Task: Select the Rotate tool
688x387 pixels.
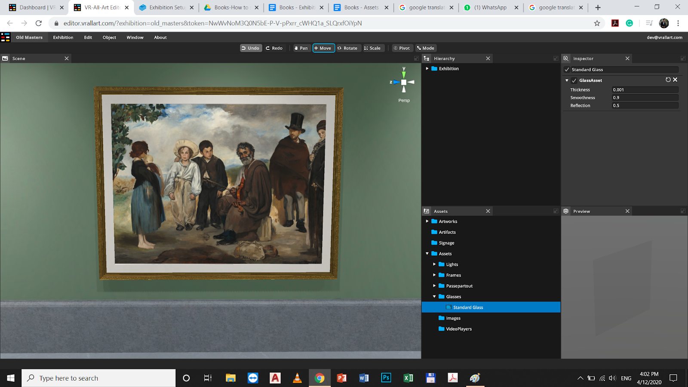Action: point(347,48)
